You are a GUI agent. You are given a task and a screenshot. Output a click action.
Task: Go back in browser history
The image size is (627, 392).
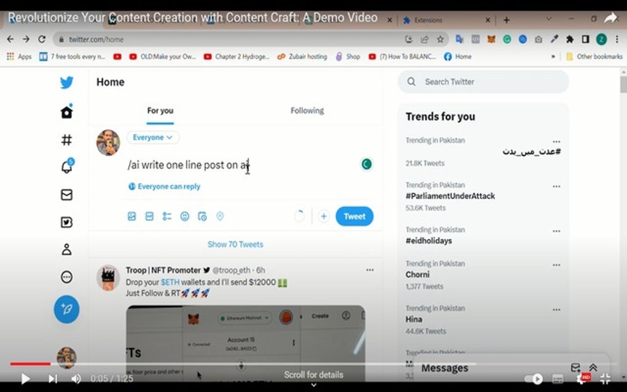coord(10,39)
